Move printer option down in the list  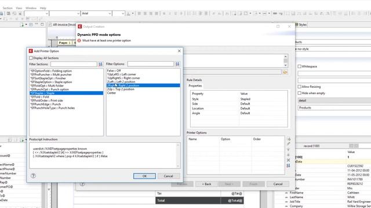289,155
